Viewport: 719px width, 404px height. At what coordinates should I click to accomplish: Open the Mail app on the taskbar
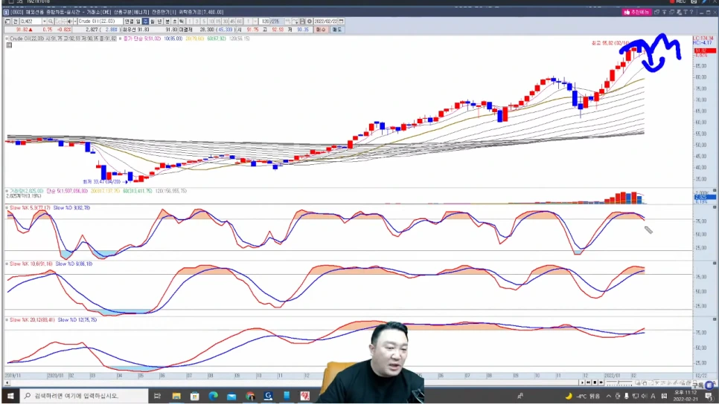(x=231, y=396)
